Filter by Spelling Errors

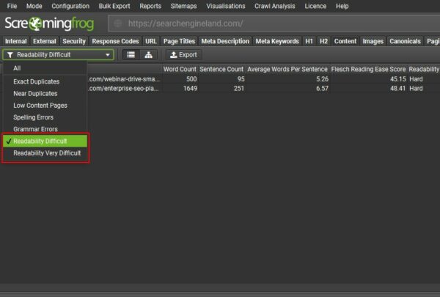33,117
